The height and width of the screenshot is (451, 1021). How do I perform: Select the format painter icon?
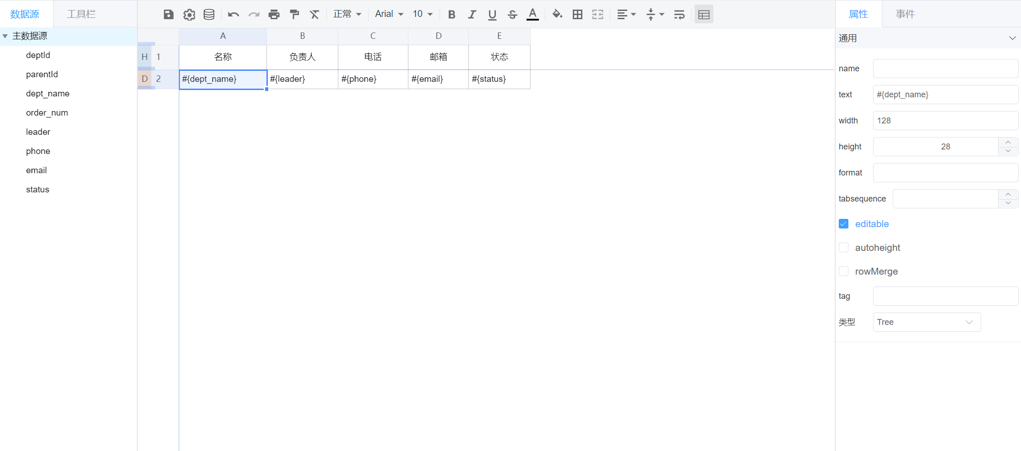pos(294,14)
